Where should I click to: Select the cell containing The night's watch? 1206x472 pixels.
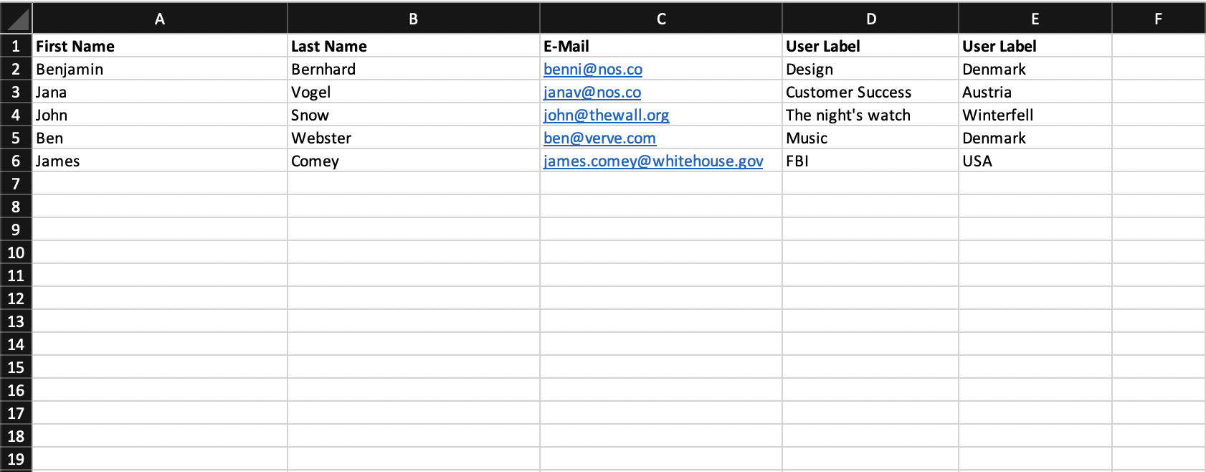(870, 115)
